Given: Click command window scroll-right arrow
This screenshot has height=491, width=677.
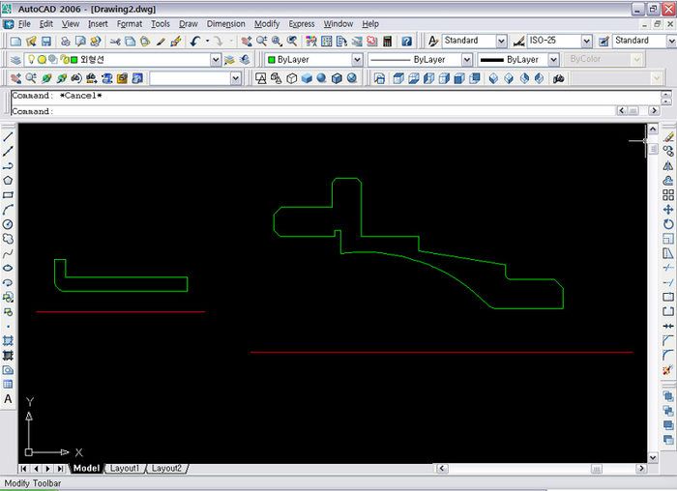Looking at the screenshot, I should tap(654, 111).
